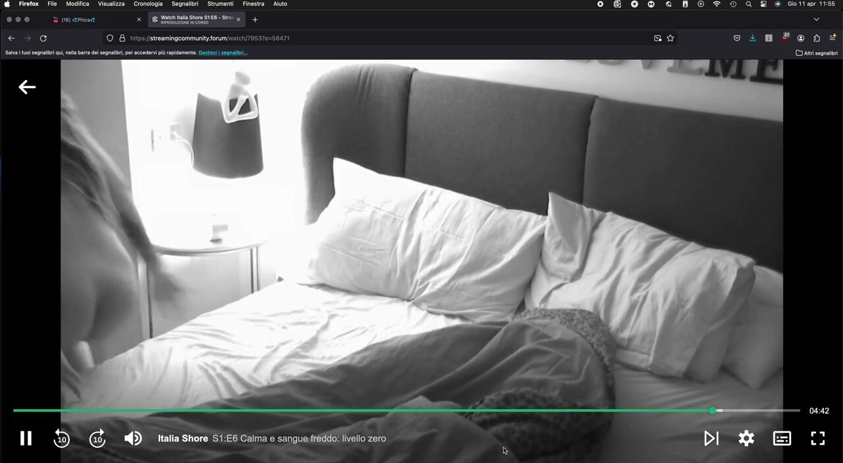843x463 pixels.
Task: Open the Finestra menu
Action: coord(254,4)
